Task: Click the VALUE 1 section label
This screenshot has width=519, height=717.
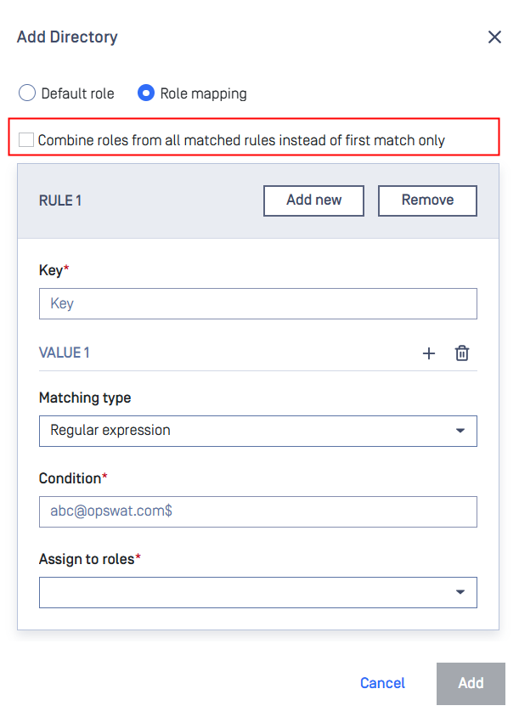Action: pos(65,353)
